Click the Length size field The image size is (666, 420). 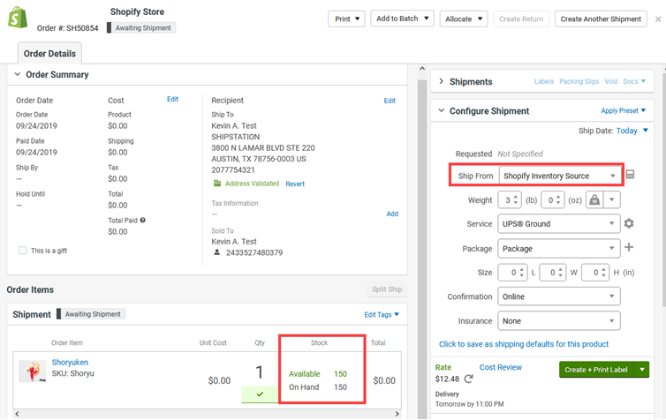pyautogui.click(x=512, y=273)
